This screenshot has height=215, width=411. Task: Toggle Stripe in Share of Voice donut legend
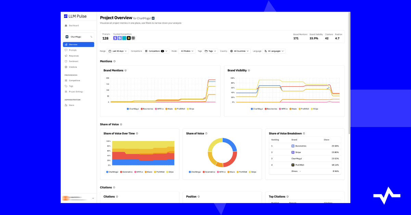[252, 172]
